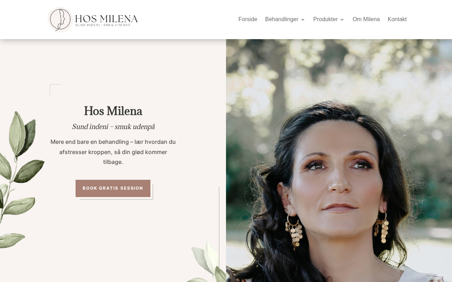
Task: Expand the Behandlinger dropdown chevron
Action: (303, 20)
